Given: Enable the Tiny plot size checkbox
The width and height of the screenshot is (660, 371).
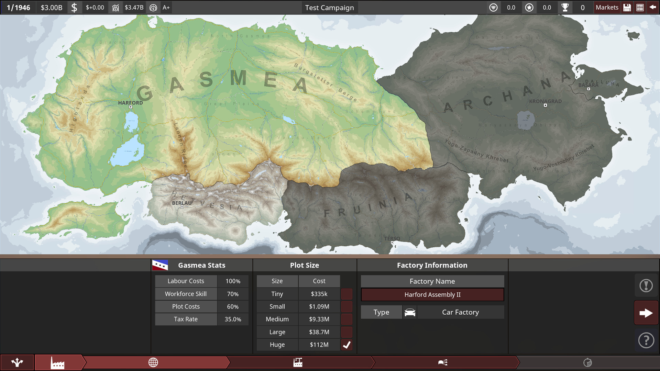Looking at the screenshot, I should tap(346, 294).
